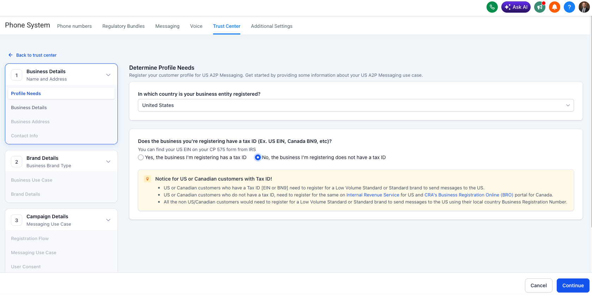Select No, business has no tax ID

[x=258, y=157]
